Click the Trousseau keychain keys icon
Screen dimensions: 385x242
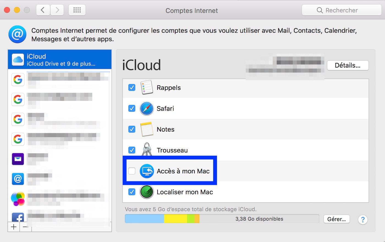[147, 149]
